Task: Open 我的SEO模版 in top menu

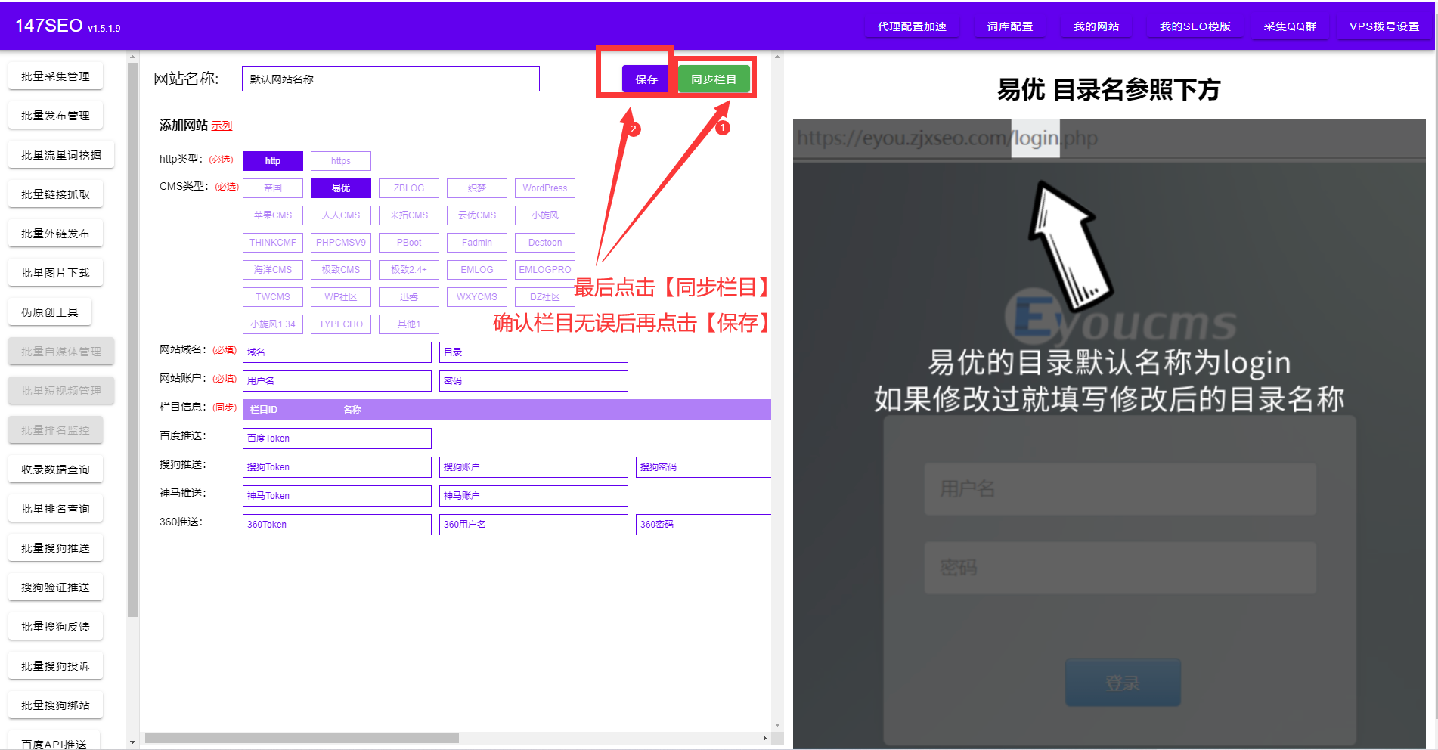Action: [x=1195, y=26]
